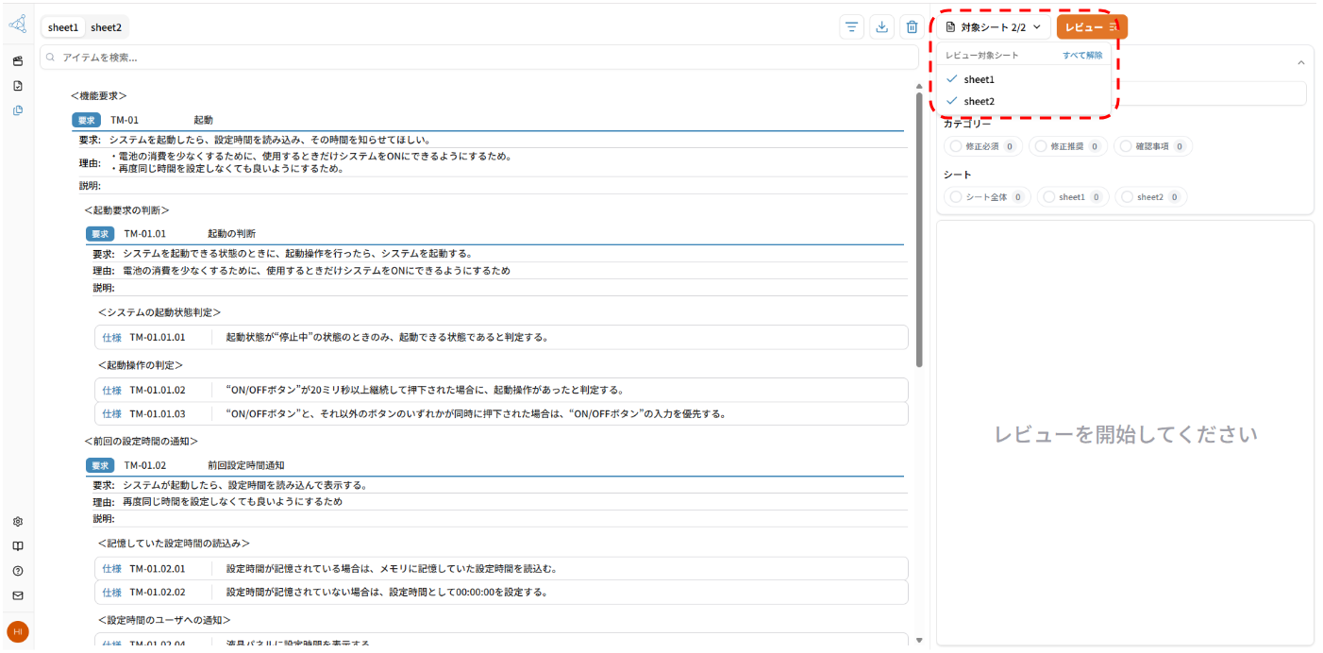The height and width of the screenshot is (653, 1323).
Task: Click the download icon to export the document
Action: (x=881, y=26)
